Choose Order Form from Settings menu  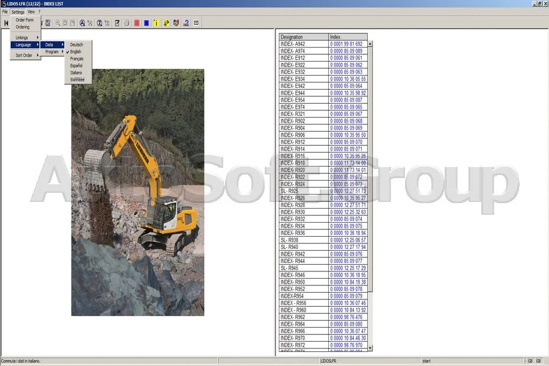(24, 20)
